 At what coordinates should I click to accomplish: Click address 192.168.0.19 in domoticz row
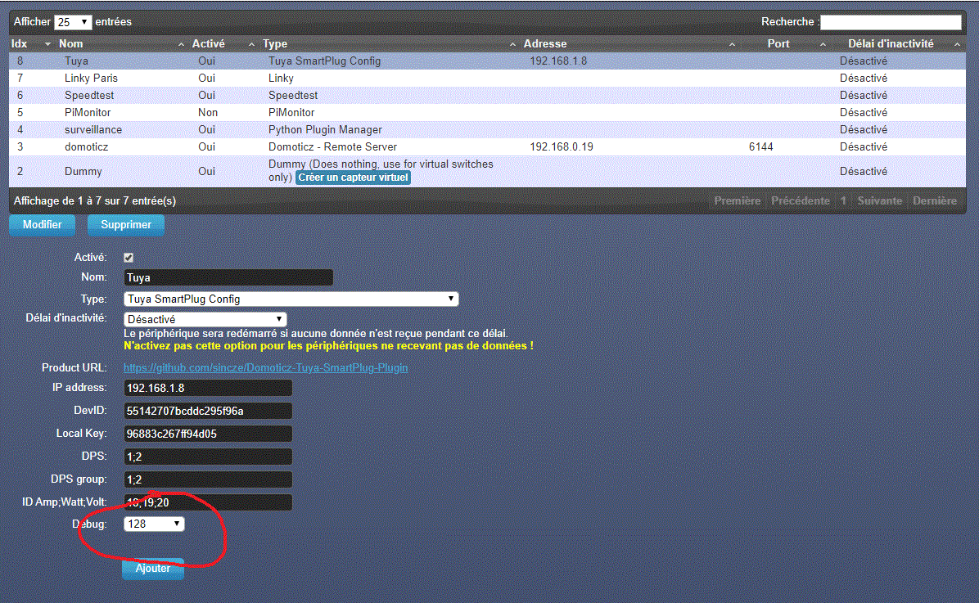click(562, 146)
